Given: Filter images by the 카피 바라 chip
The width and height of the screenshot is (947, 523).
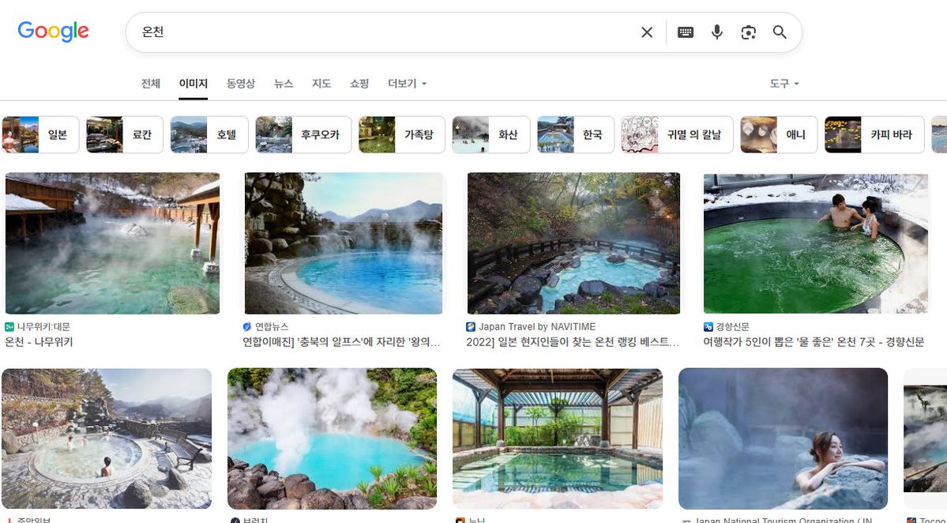Looking at the screenshot, I should pos(874,134).
